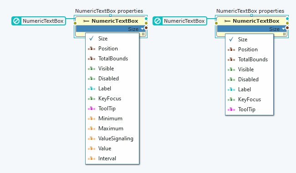Click the Position icon in the shorter right menu
Image resolution: width=296 pixels, height=173 pixels.
231,49
